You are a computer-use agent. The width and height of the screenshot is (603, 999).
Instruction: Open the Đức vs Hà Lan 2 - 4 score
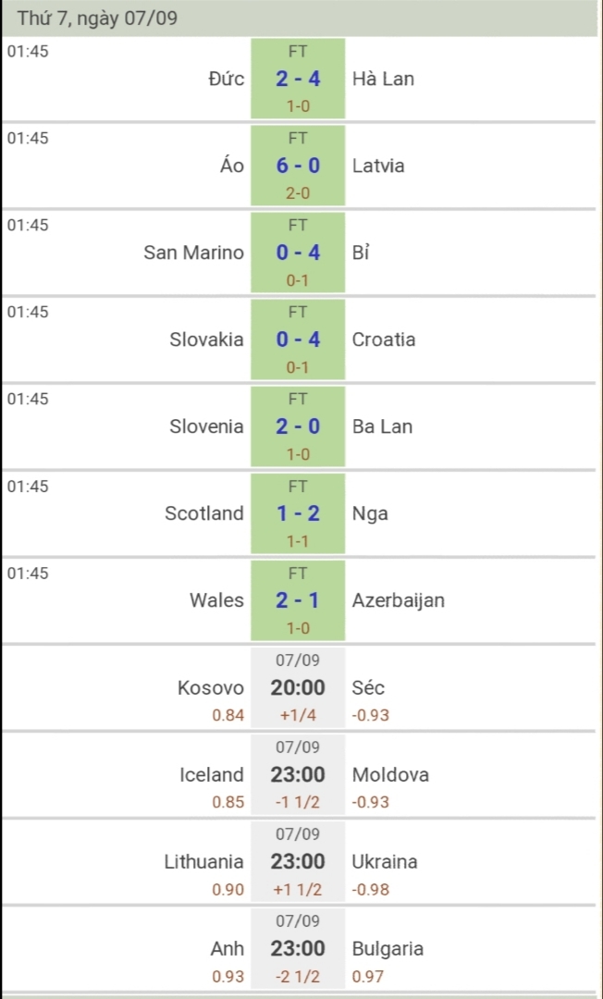pos(298,79)
